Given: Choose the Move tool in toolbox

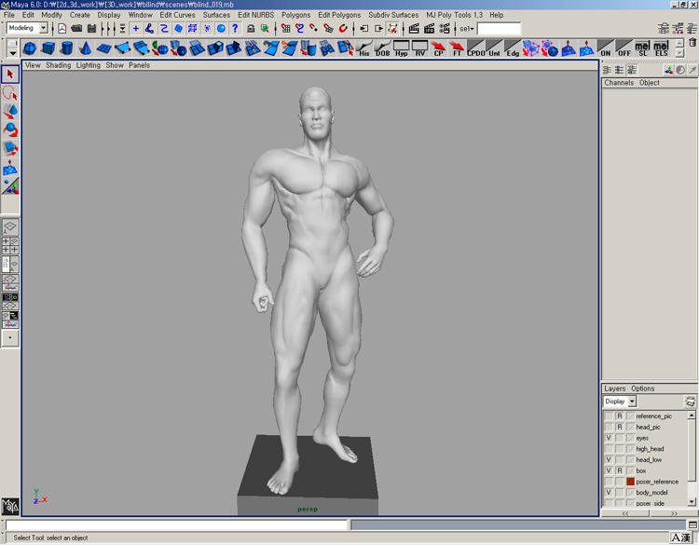Looking at the screenshot, I should point(10,111).
